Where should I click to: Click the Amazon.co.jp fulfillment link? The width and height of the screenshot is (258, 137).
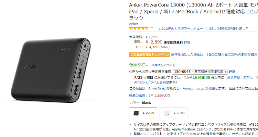tap(193, 88)
